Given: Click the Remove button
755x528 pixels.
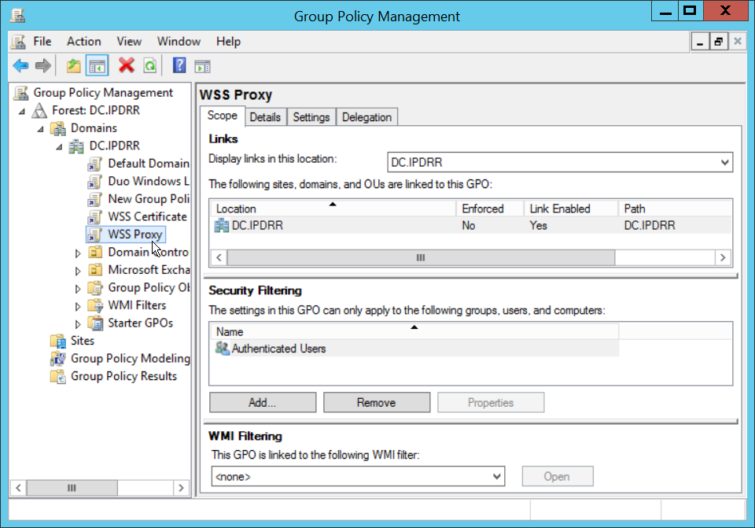Looking at the screenshot, I should pos(376,403).
